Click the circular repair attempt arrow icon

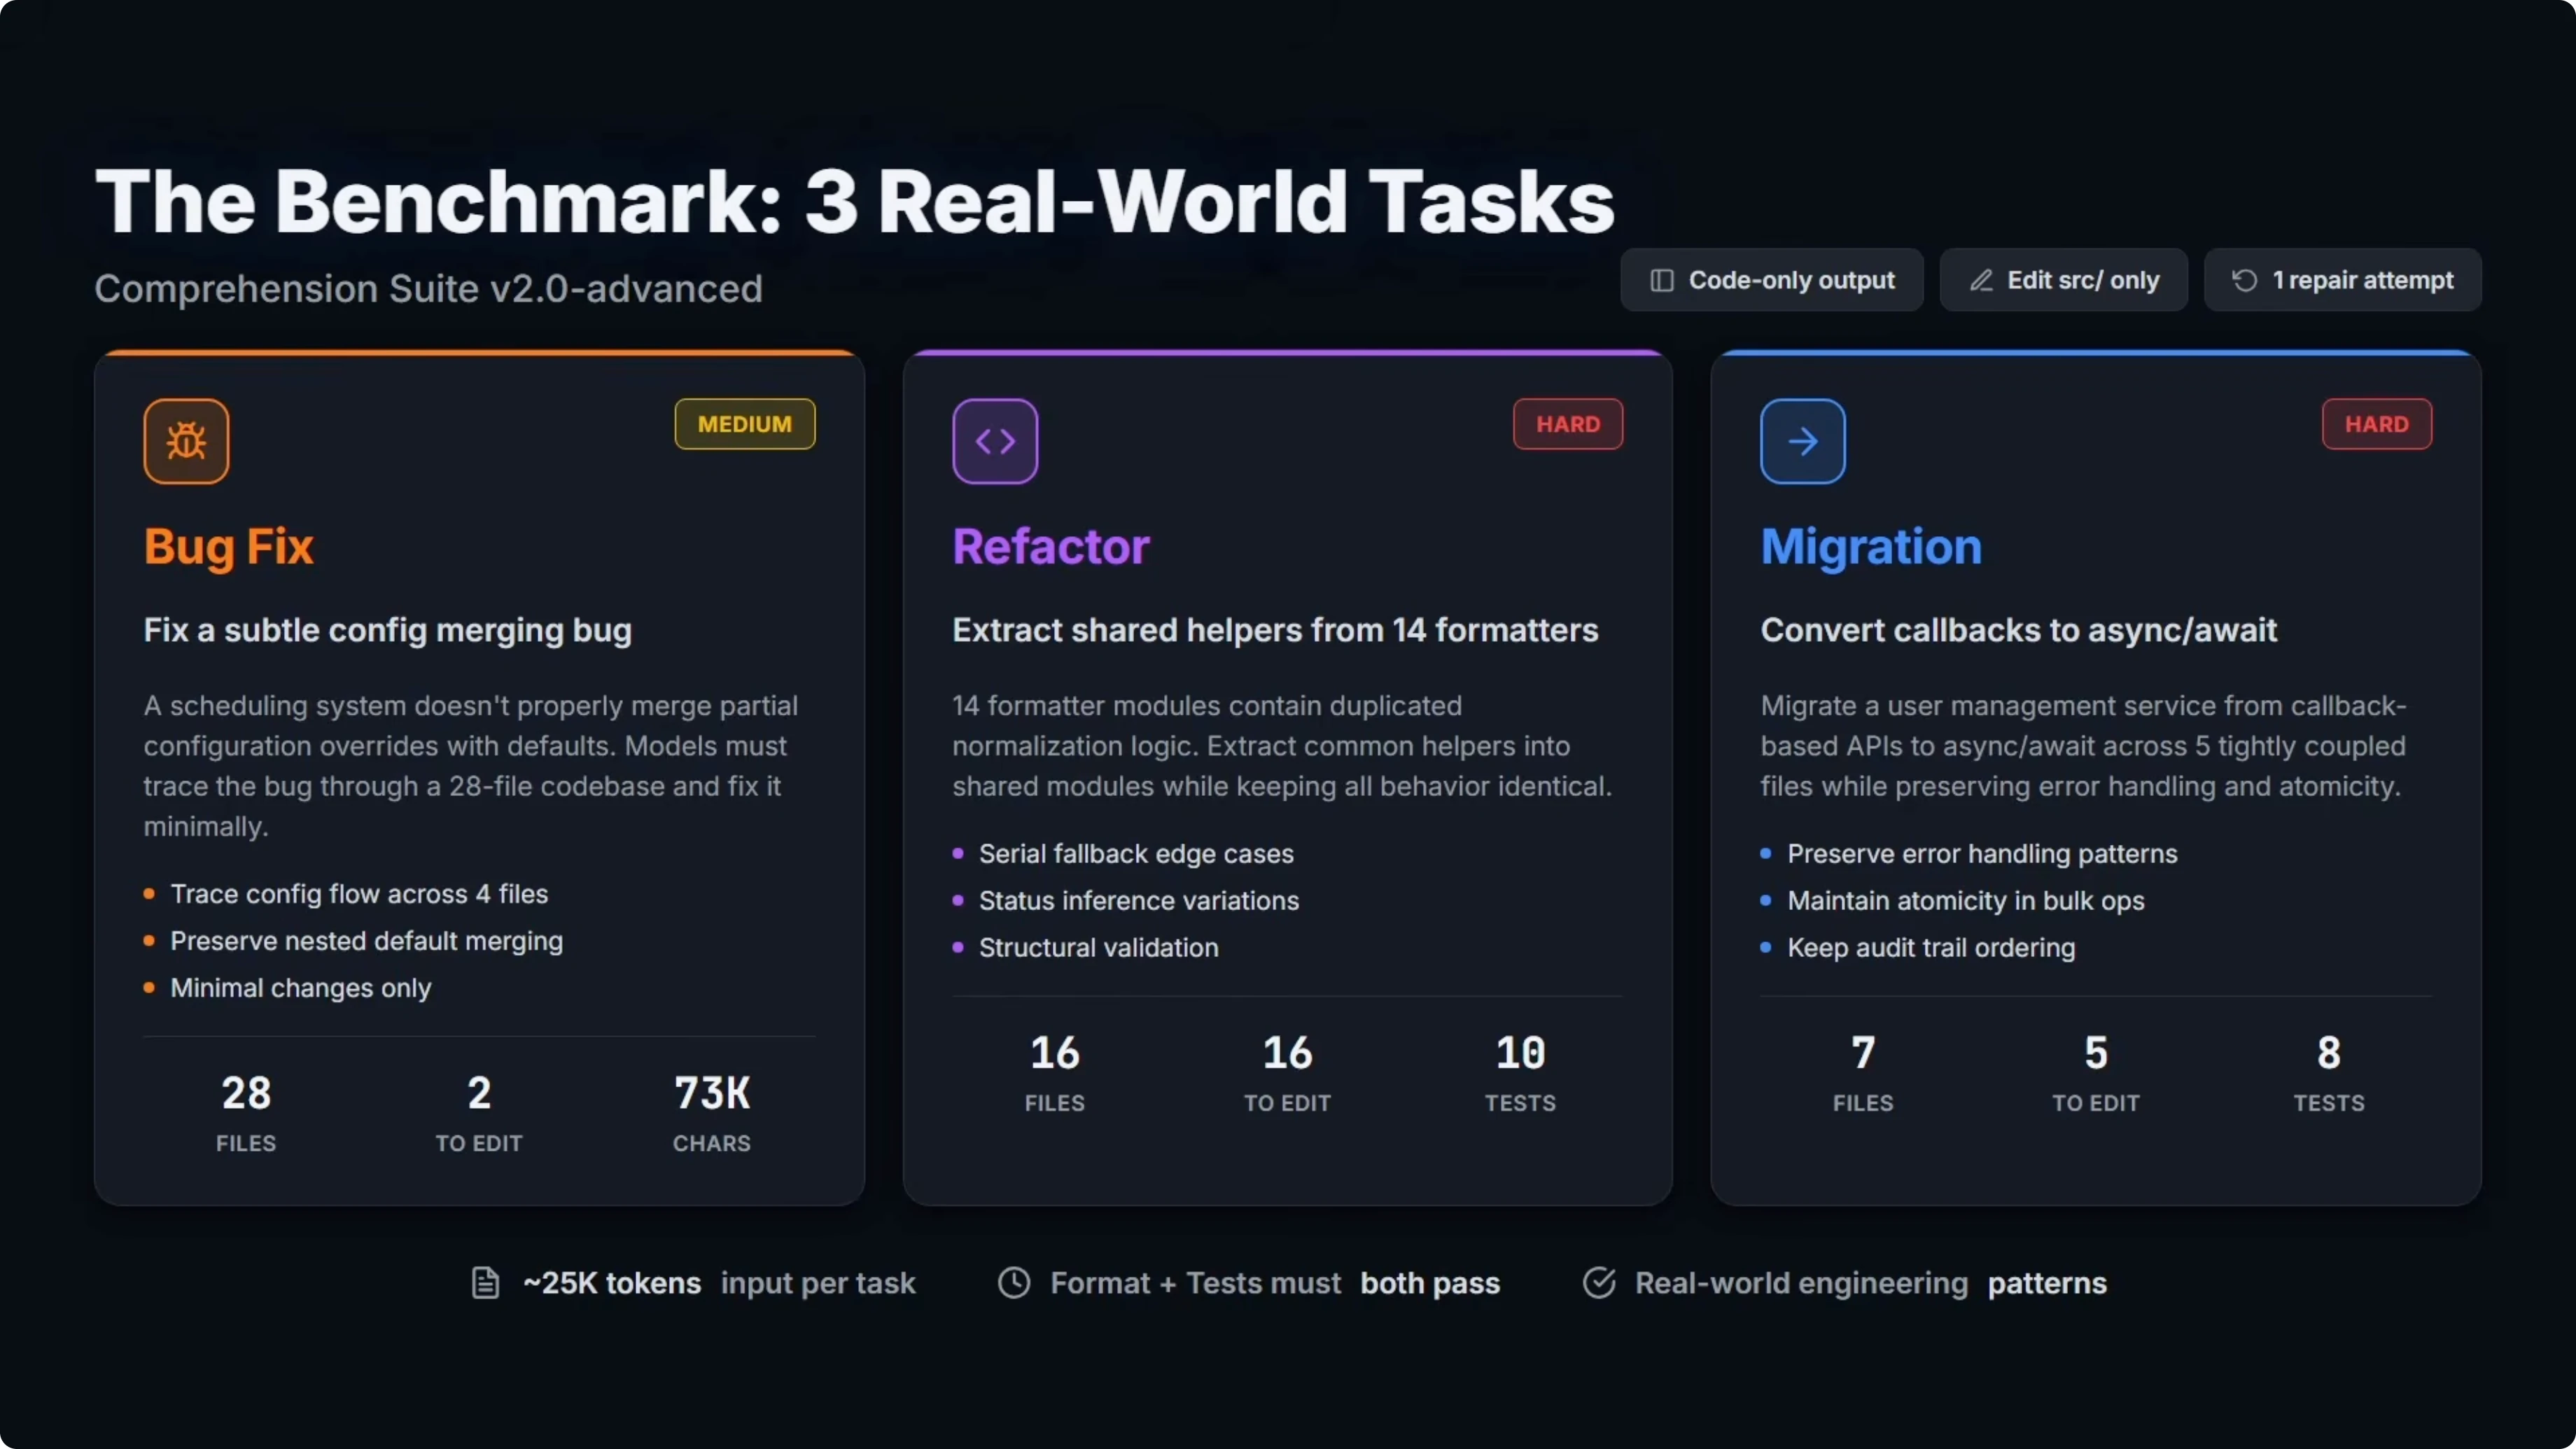(2244, 280)
